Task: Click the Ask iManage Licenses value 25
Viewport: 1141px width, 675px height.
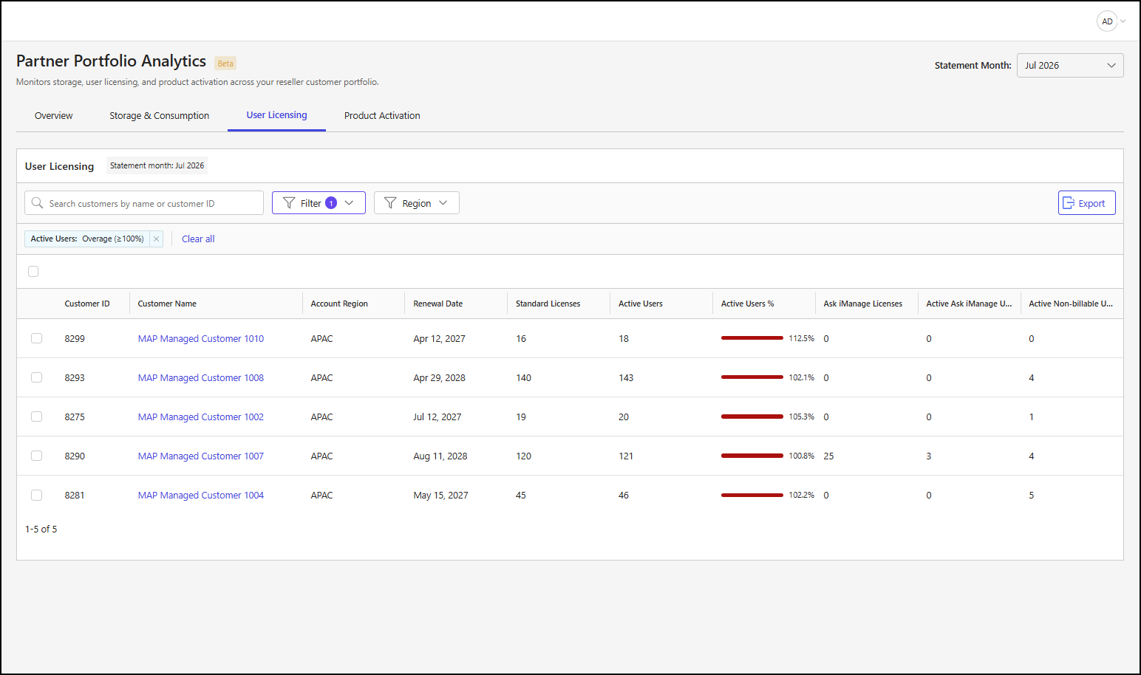Action: [x=828, y=456]
